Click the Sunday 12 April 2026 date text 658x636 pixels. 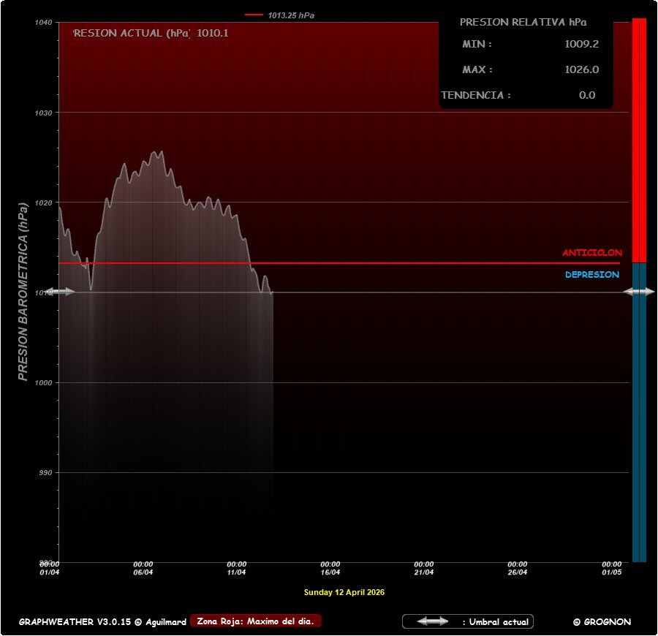(x=344, y=592)
